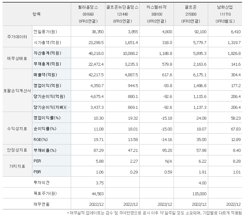Select the 4,800 closing price value

[x=167, y=32]
